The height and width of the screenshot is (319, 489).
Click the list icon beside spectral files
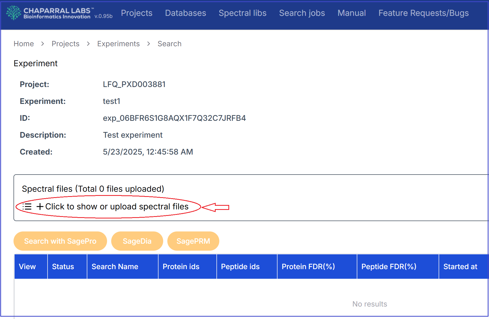point(27,207)
